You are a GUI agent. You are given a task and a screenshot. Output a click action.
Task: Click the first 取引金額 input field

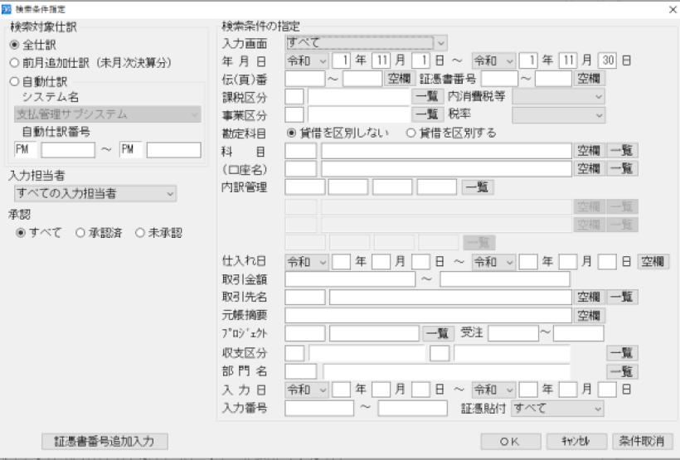pos(351,279)
